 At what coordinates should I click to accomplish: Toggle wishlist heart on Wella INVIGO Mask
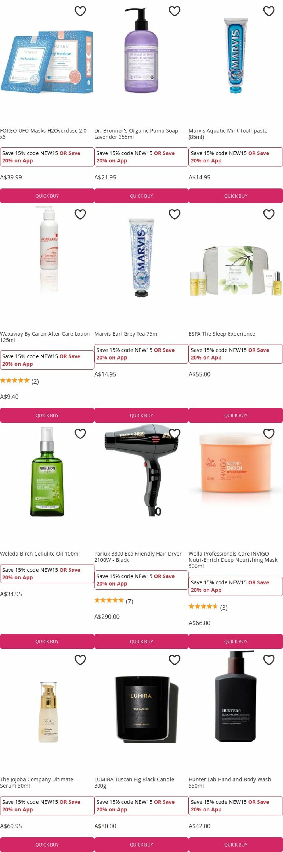click(x=269, y=433)
